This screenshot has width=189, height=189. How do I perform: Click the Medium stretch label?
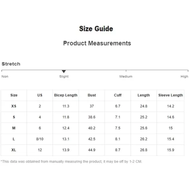coord(126,77)
